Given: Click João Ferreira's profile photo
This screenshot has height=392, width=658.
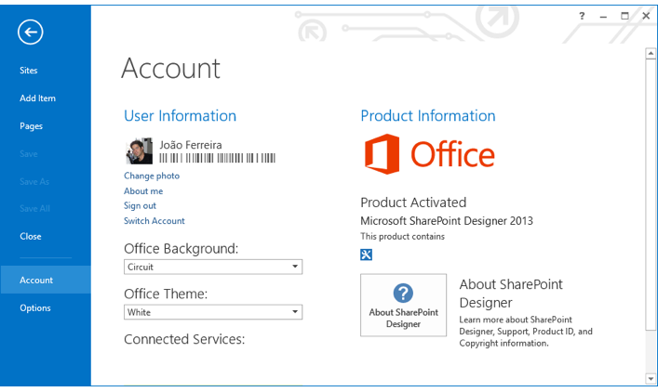Looking at the screenshot, I should pyautogui.click(x=139, y=150).
